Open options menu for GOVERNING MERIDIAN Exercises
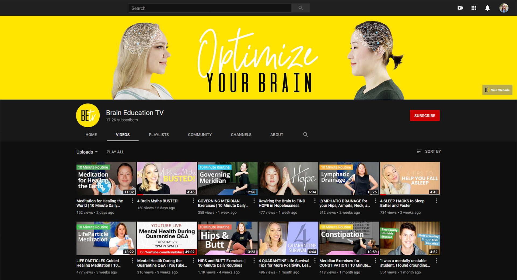This screenshot has width=517, height=280. point(254,201)
